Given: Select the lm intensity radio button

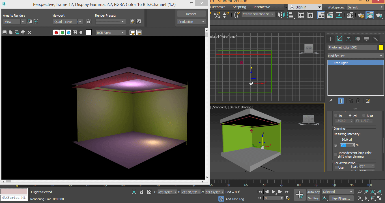Looking at the screenshot, I should (x=336, y=116).
